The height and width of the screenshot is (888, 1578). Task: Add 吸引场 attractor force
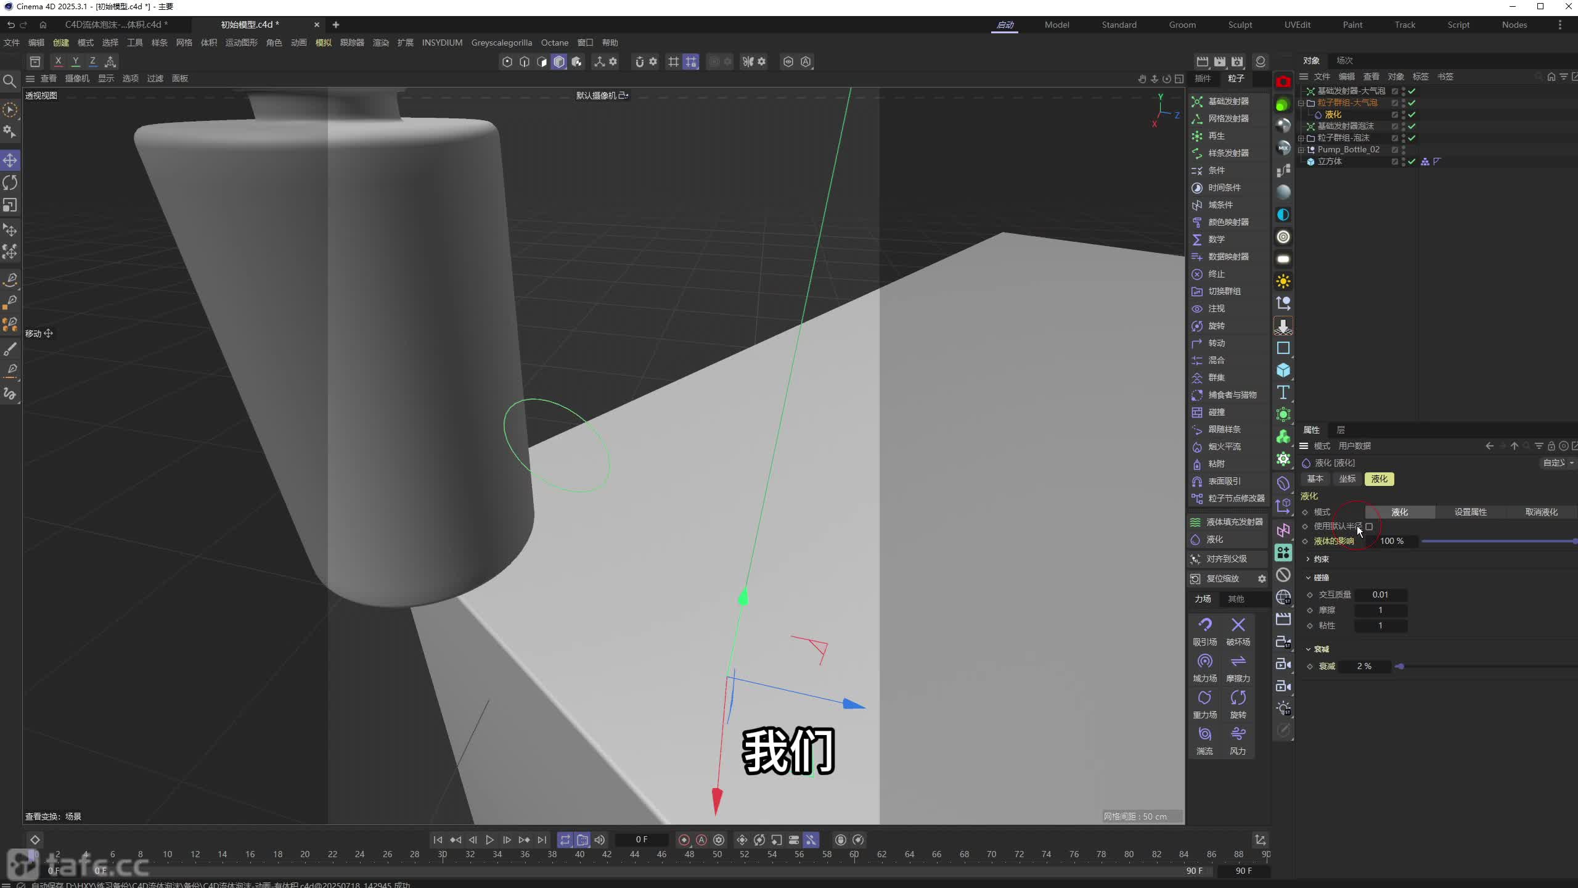click(1204, 631)
